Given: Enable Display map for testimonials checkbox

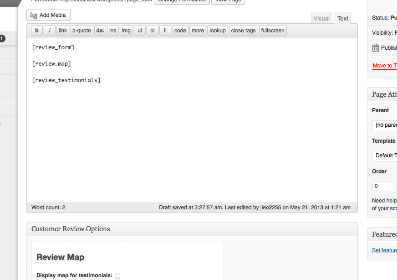Looking at the screenshot, I should (117, 276).
